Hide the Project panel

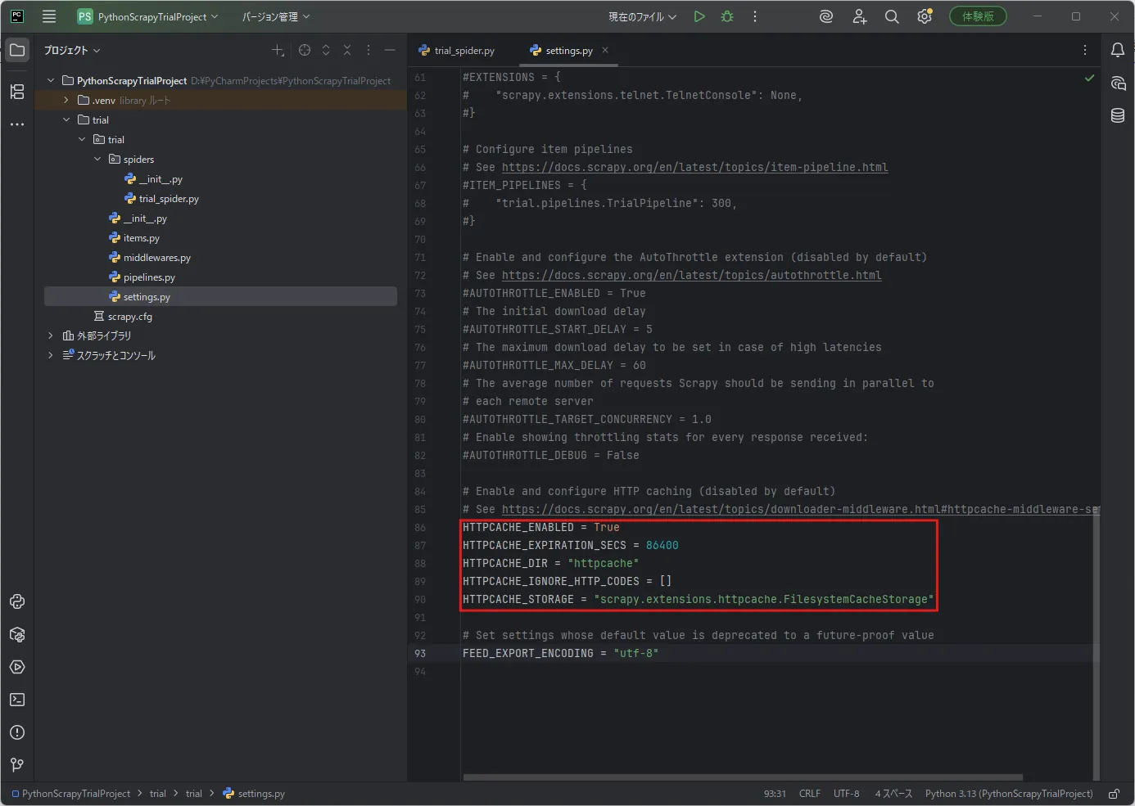pyautogui.click(x=390, y=50)
